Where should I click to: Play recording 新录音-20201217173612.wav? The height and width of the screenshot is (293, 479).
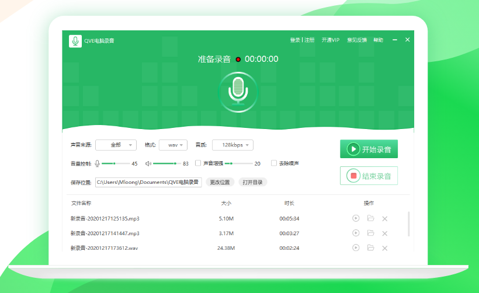point(356,247)
